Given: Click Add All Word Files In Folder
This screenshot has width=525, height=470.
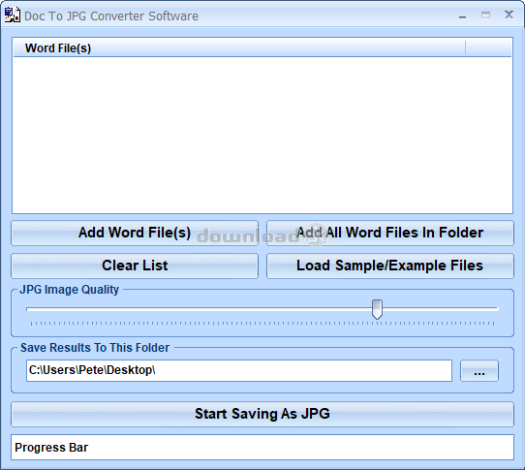Looking at the screenshot, I should (390, 233).
